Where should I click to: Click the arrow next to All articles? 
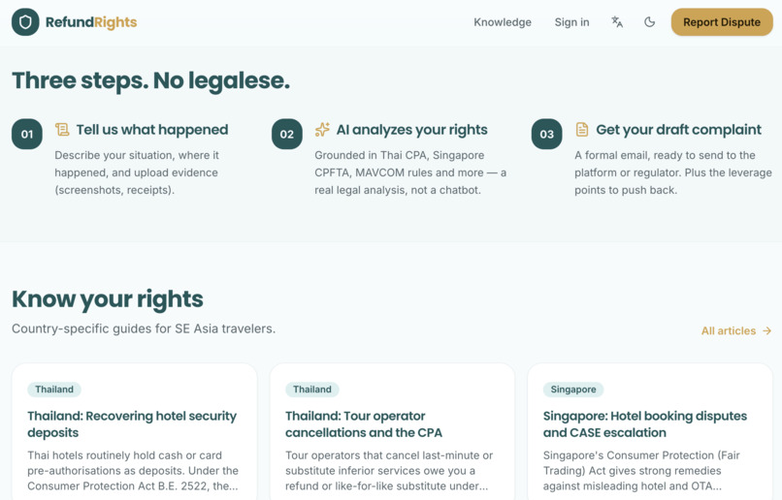point(767,330)
